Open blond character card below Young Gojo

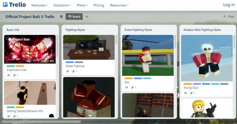(x=207, y=108)
